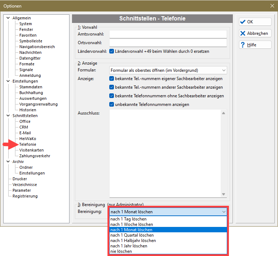Click the Hilfe button label
The height and width of the screenshot is (256, 278).
click(251, 45)
